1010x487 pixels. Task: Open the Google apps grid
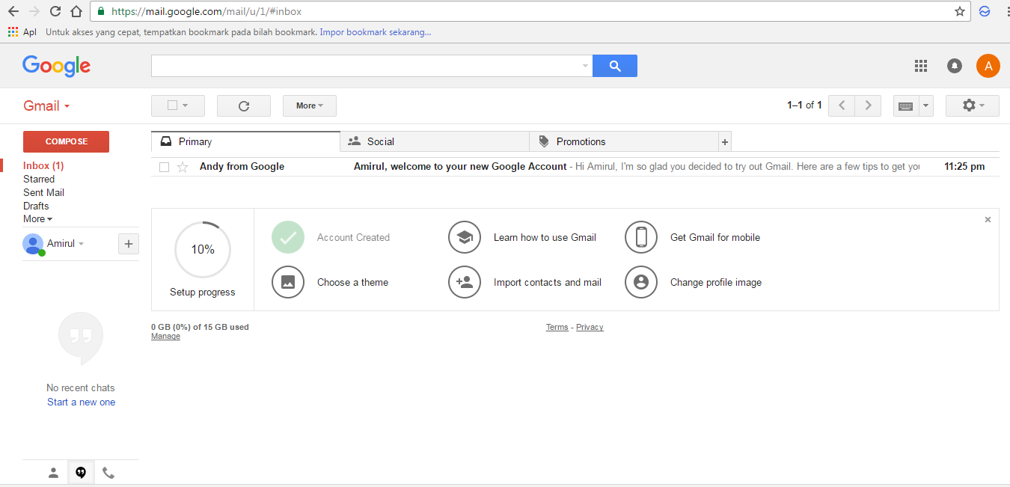[x=921, y=66]
